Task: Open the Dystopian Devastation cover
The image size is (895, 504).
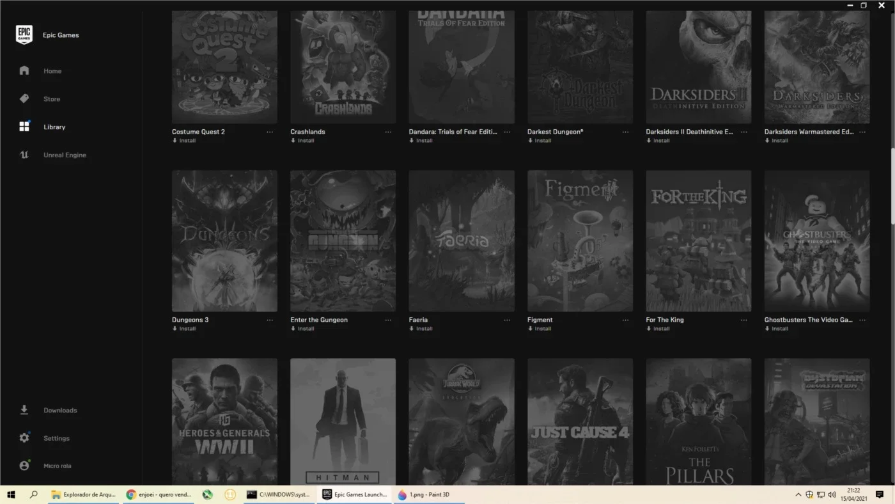Action: (817, 421)
